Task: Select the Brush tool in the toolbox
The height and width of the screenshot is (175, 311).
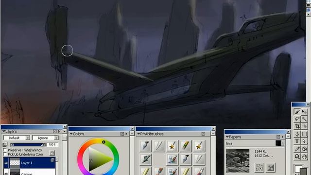Action: coord(297,112)
